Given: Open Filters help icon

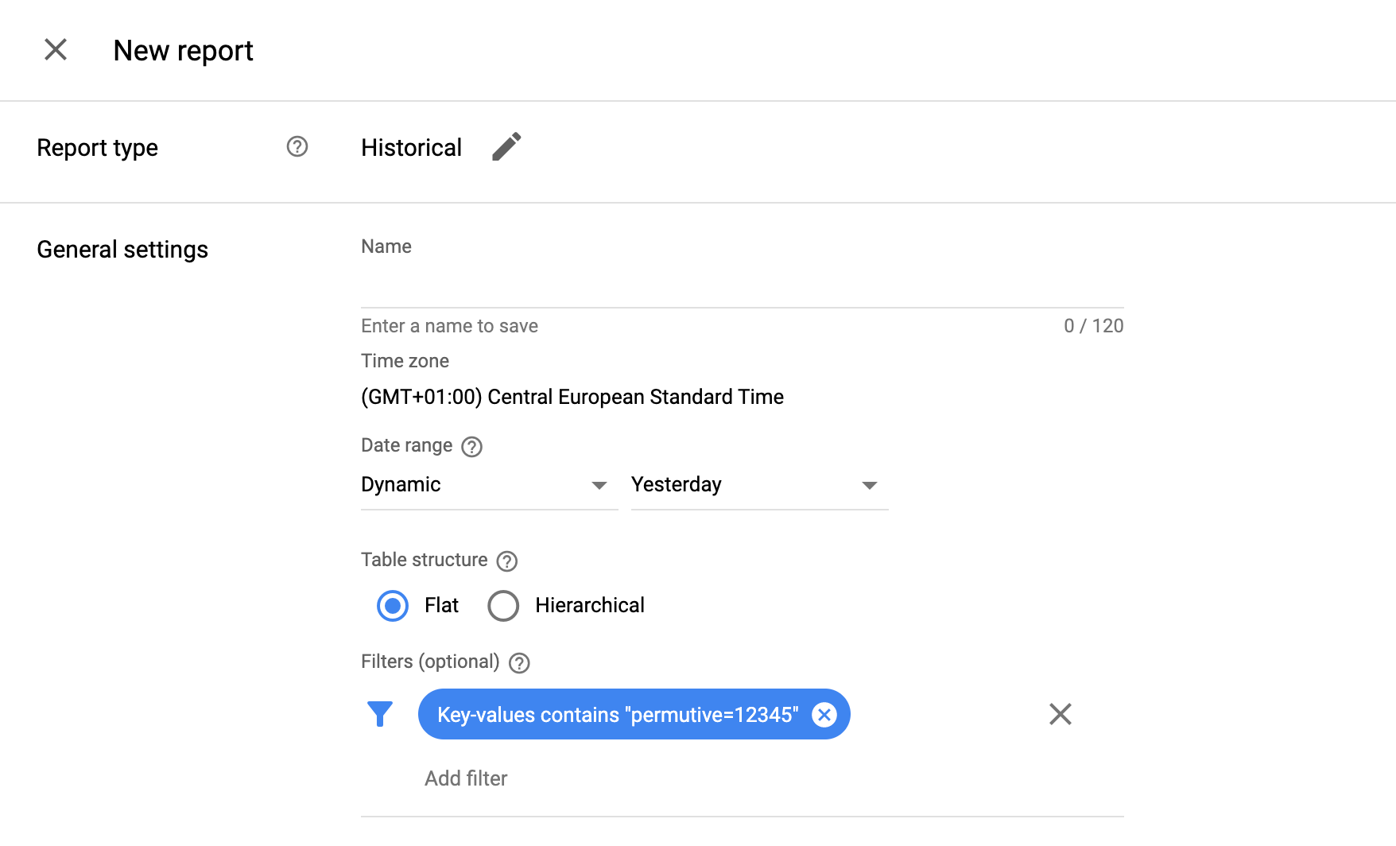Looking at the screenshot, I should [519, 663].
